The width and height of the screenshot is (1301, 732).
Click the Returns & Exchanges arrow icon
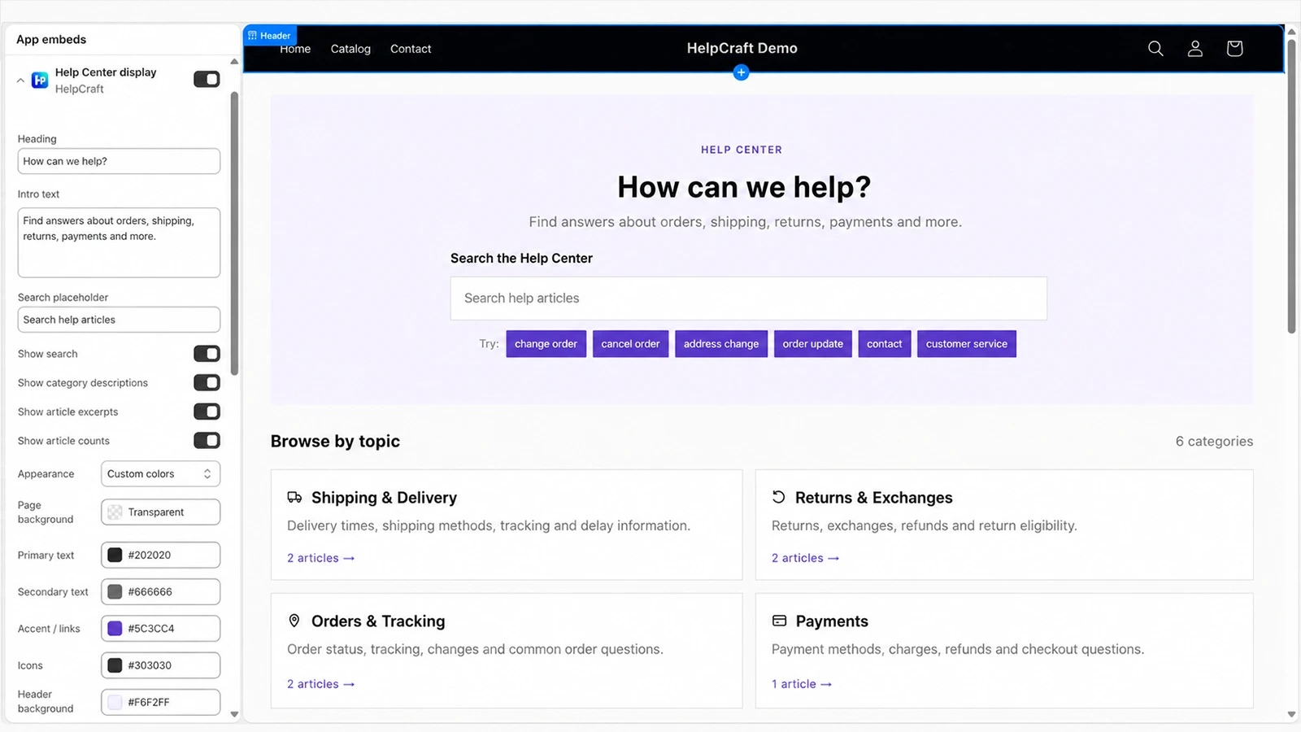click(x=778, y=497)
